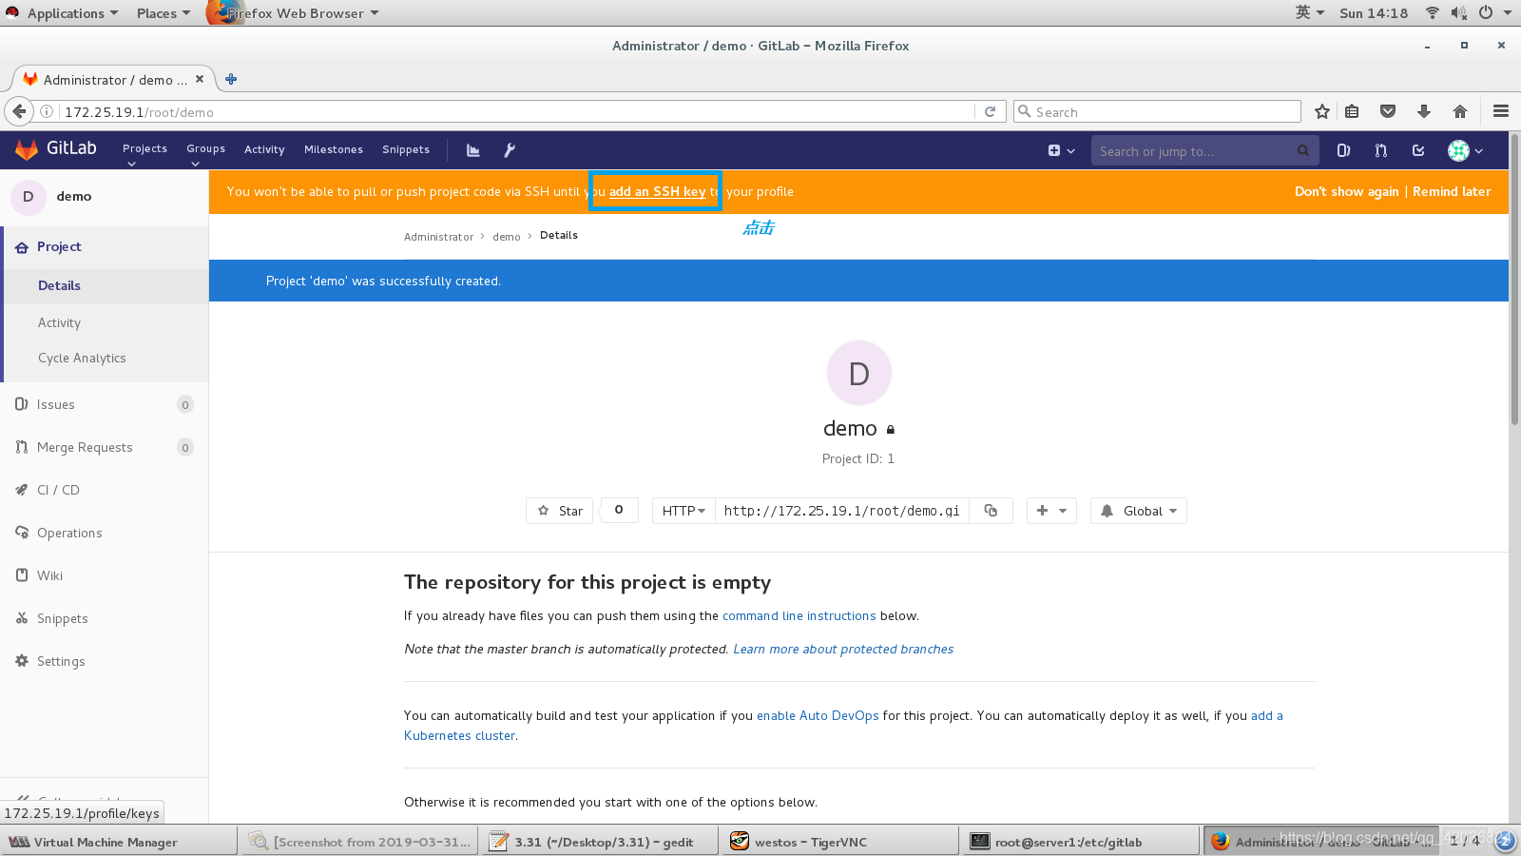
Task: Switch clone protocol via HTTP dropdown
Action: coord(683,511)
